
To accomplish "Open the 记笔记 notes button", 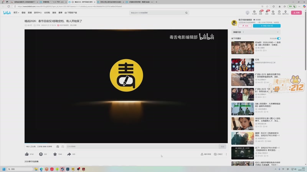I will (x=218, y=154).
